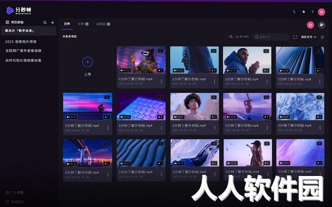Open notifications bell
Viewport: 332px width, 207px height.
coord(304,12)
